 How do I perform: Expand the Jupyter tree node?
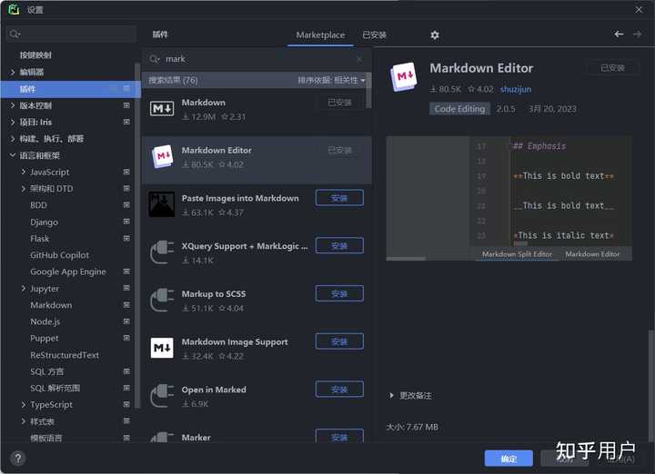(x=24, y=288)
